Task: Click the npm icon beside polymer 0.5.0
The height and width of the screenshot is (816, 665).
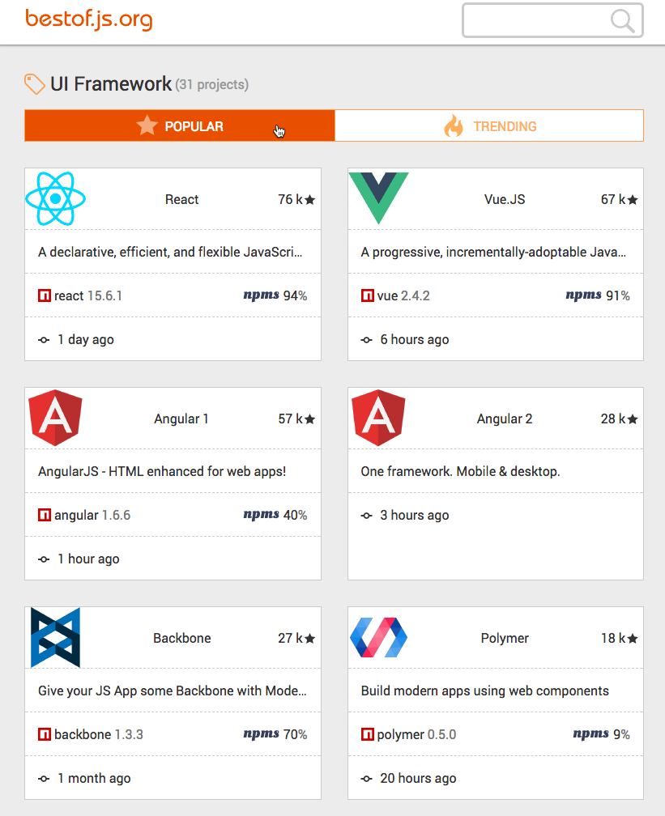Action: (367, 734)
